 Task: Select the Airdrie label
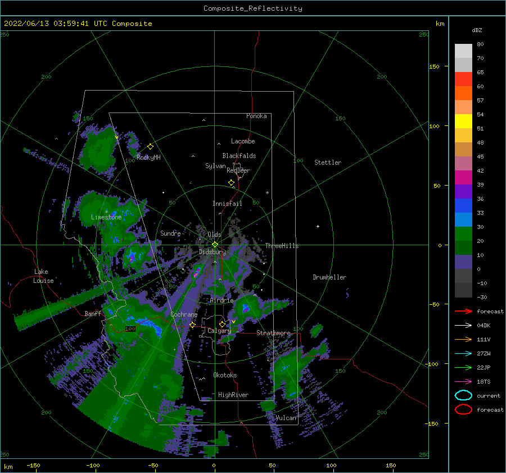(x=222, y=300)
